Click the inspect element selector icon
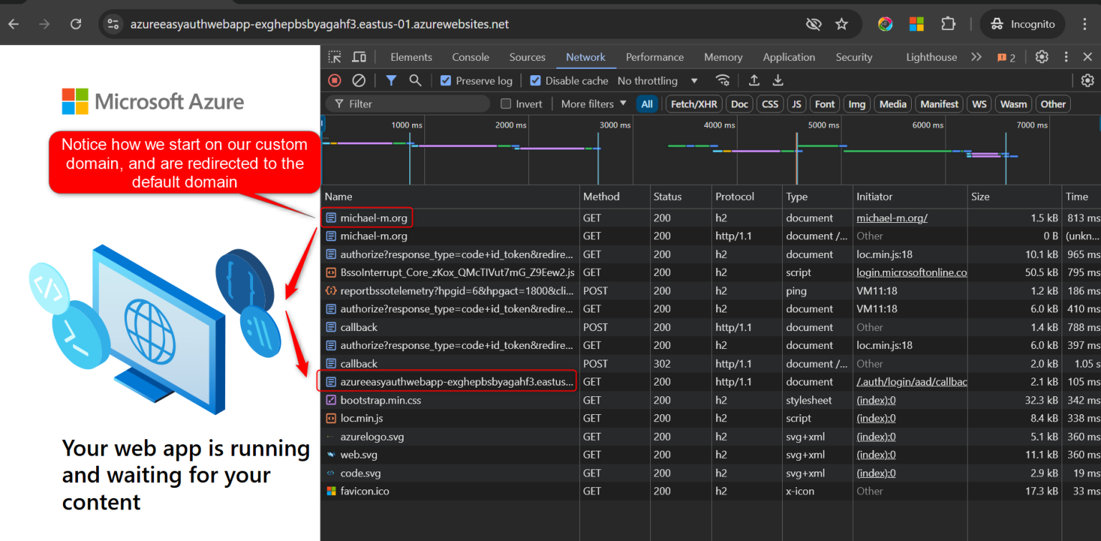The height and width of the screenshot is (541, 1101). [335, 57]
